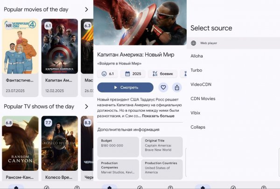Click the 6.1 rating chip
The height and width of the screenshot is (189, 280).
(x=107, y=74)
